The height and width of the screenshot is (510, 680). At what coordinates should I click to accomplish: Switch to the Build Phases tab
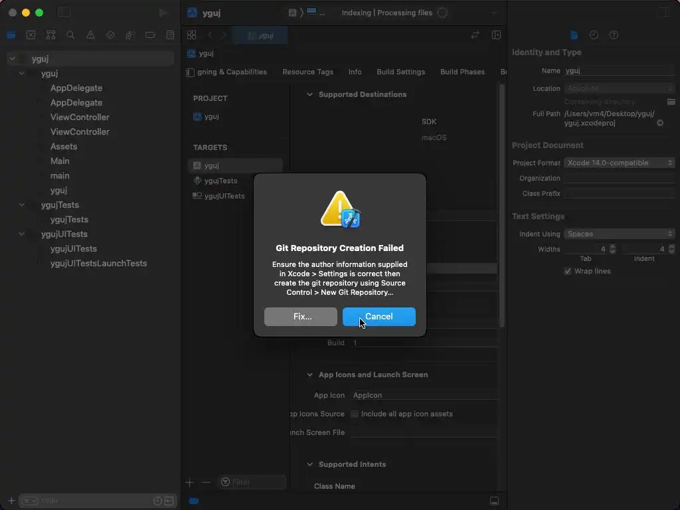[462, 72]
